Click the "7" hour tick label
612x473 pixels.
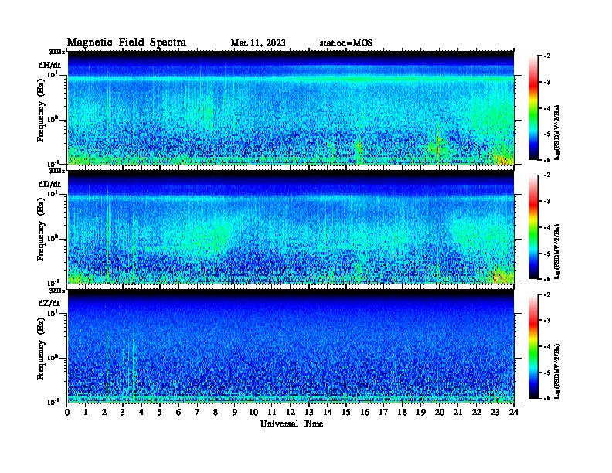click(198, 413)
